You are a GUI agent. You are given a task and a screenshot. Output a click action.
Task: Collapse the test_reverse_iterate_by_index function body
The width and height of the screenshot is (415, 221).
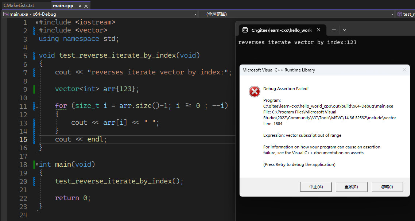coord(36,55)
